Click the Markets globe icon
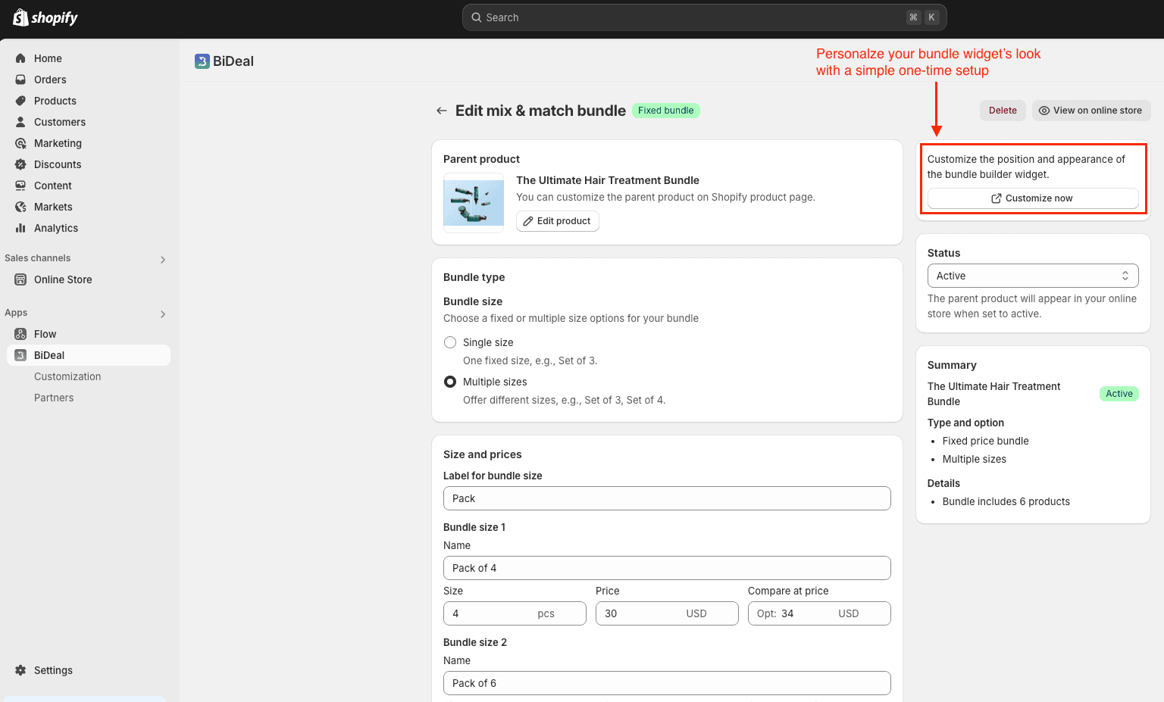The height and width of the screenshot is (702, 1164). (20, 207)
